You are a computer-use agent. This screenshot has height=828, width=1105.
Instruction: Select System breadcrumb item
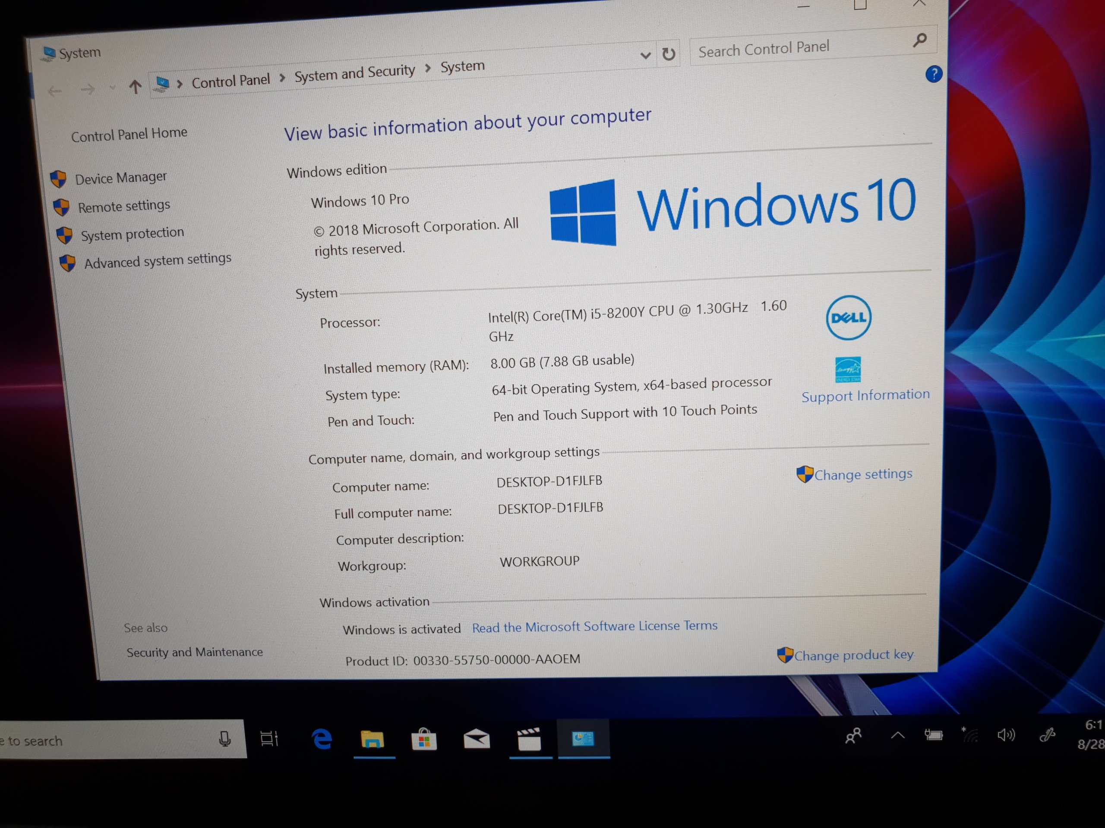(x=462, y=66)
